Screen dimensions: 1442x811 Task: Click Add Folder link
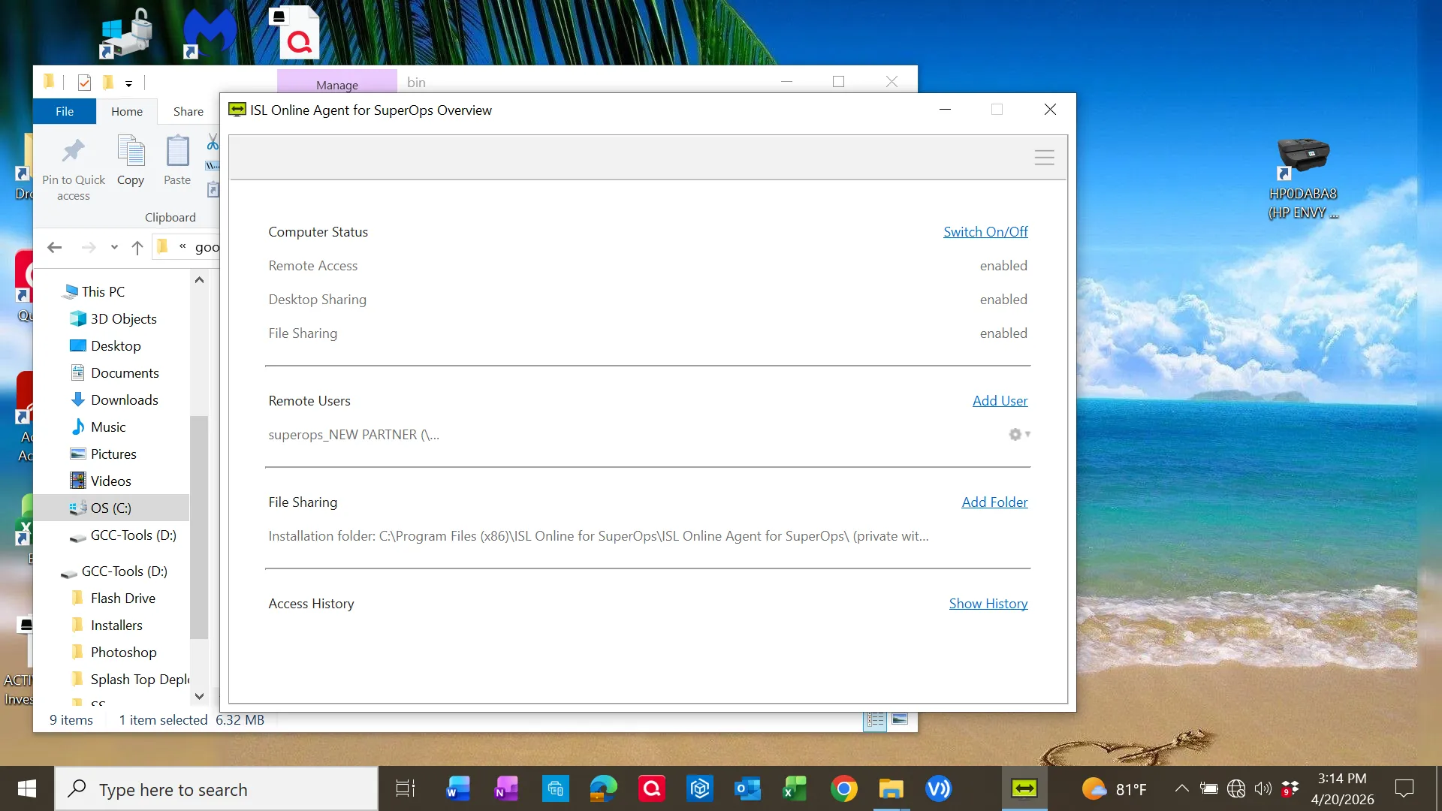tap(994, 502)
